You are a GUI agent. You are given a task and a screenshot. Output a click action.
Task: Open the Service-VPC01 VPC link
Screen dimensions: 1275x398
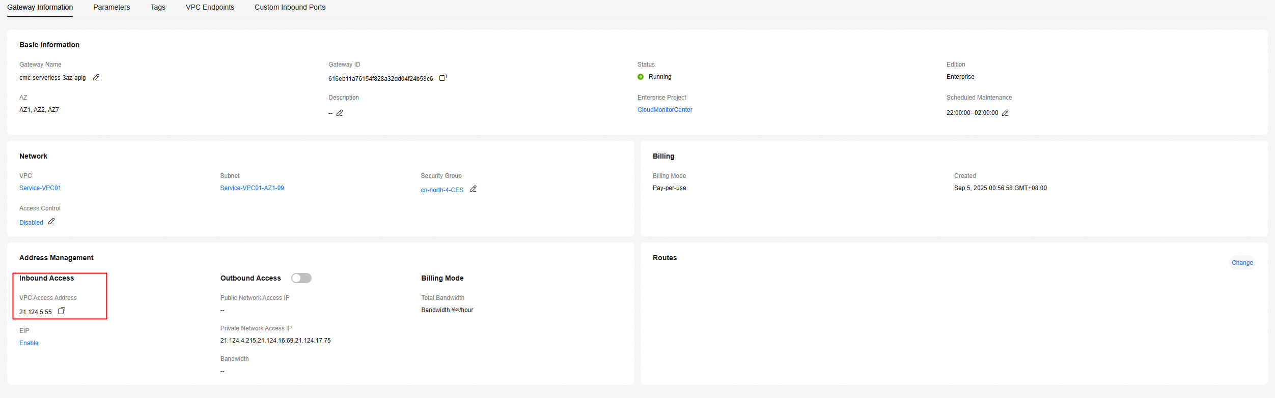pyautogui.click(x=40, y=188)
